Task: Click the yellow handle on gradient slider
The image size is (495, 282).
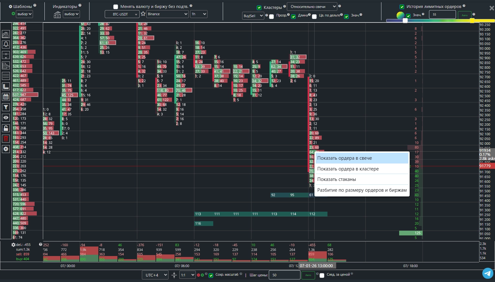Action: pos(472,21)
